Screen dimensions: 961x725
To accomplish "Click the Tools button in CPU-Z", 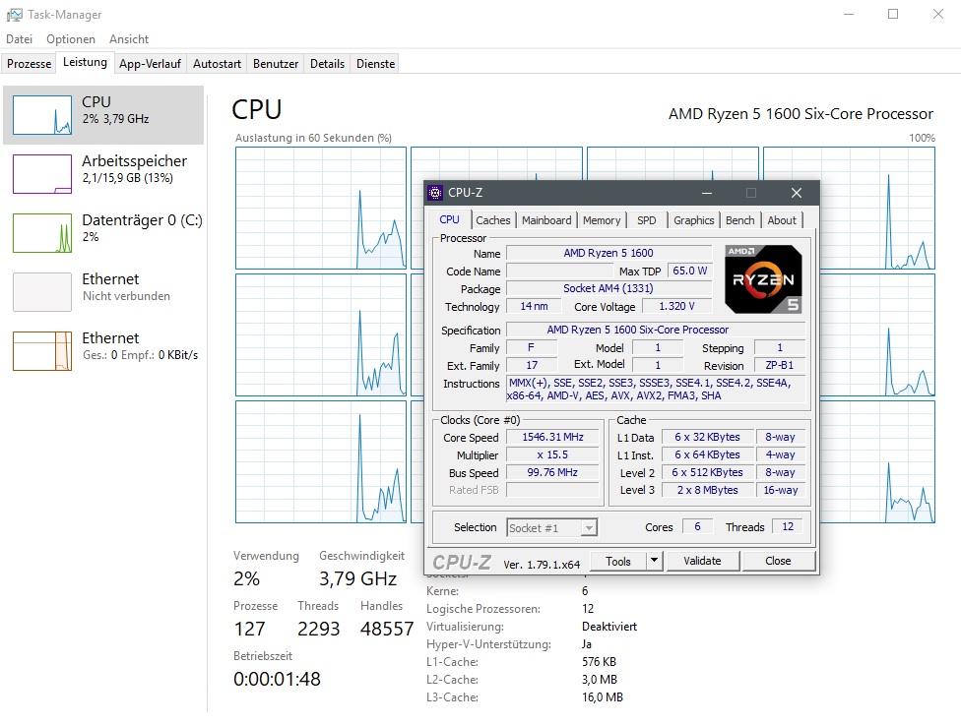I will point(617,561).
